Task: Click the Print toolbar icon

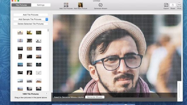Action: tap(179, 5)
